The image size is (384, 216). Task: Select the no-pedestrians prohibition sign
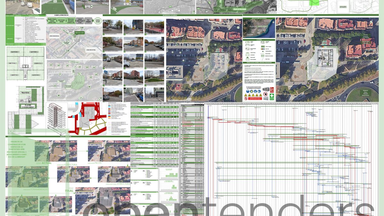click(246, 99)
